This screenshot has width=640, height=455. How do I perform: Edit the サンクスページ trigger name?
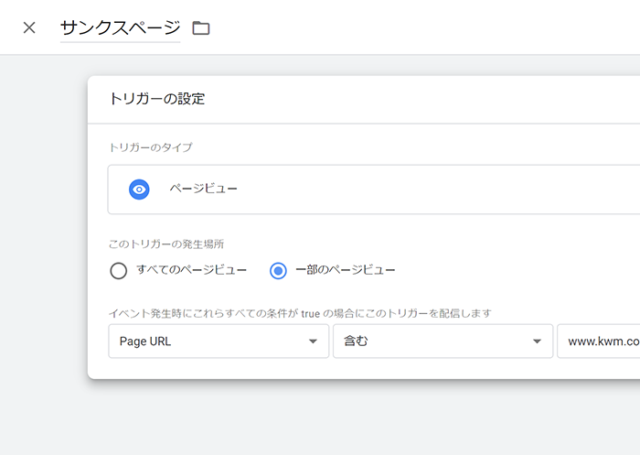point(120,28)
